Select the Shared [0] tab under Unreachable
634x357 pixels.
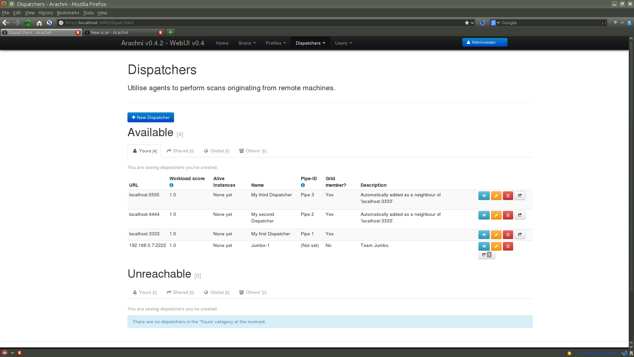(180, 292)
